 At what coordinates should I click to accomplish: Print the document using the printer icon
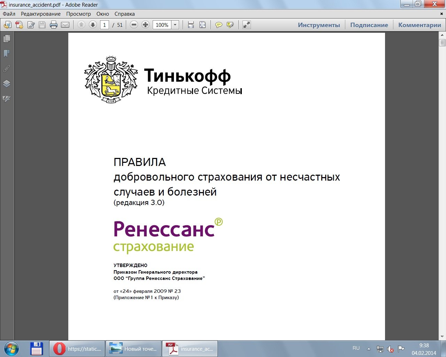(x=54, y=25)
